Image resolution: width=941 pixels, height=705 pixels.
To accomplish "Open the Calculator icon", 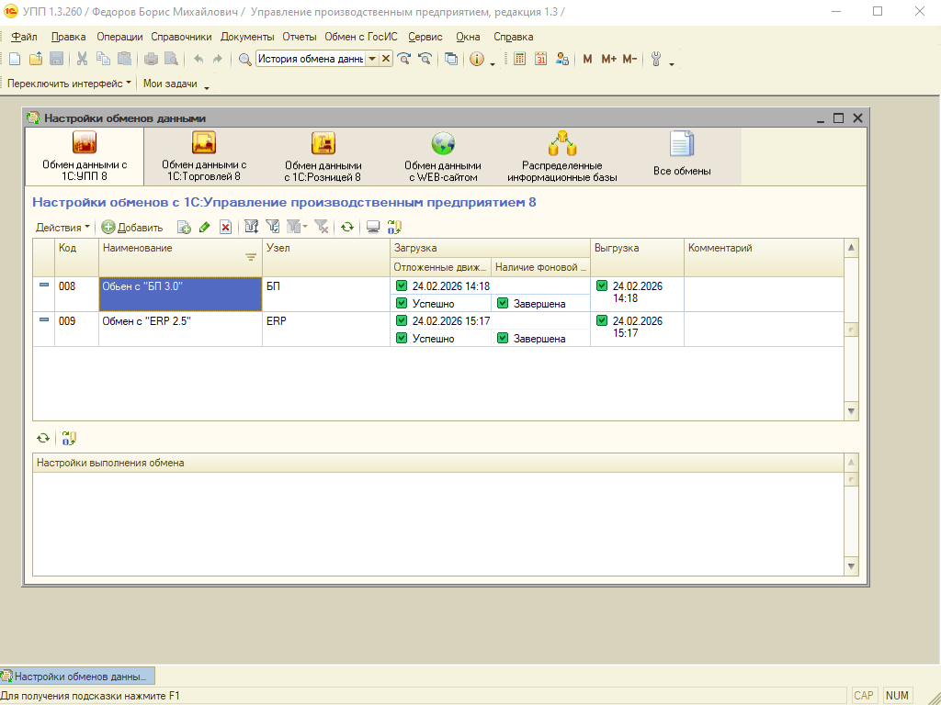I will pyautogui.click(x=520, y=59).
